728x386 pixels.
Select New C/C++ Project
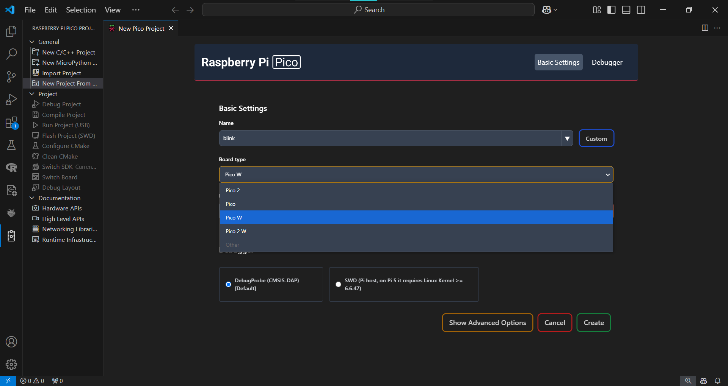(x=63, y=52)
